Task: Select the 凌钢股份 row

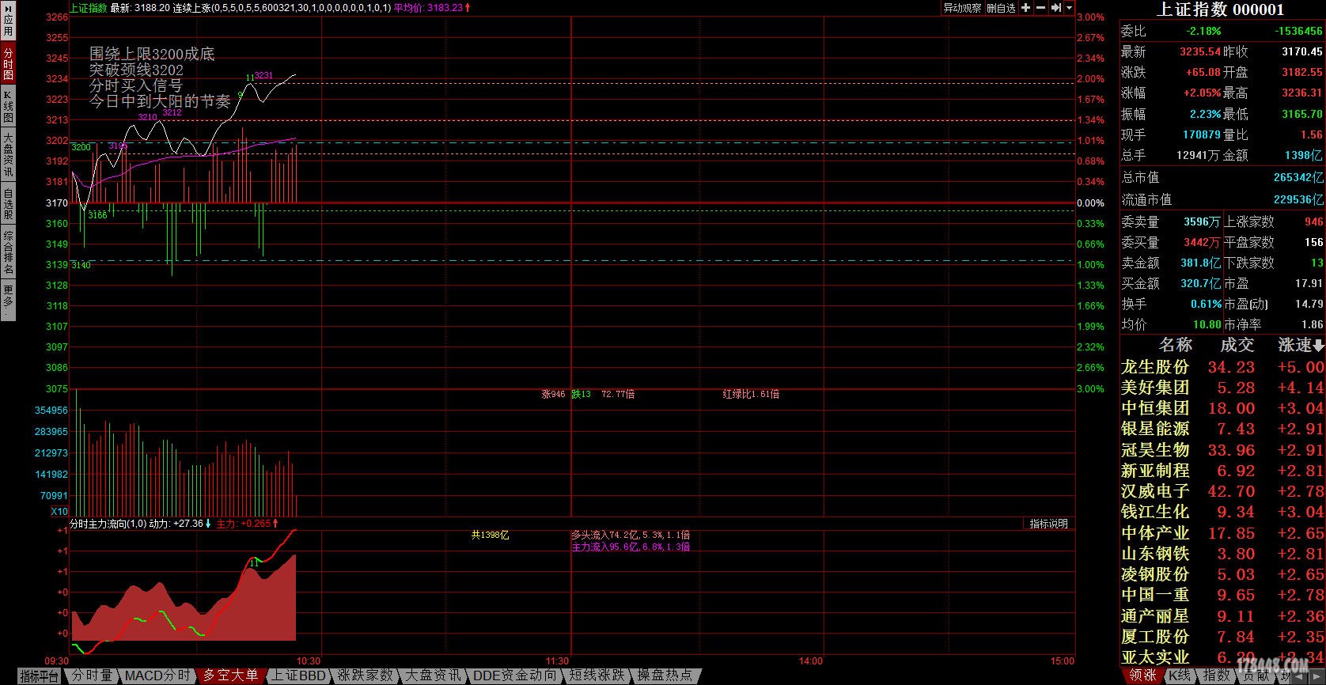Action: (1222, 574)
